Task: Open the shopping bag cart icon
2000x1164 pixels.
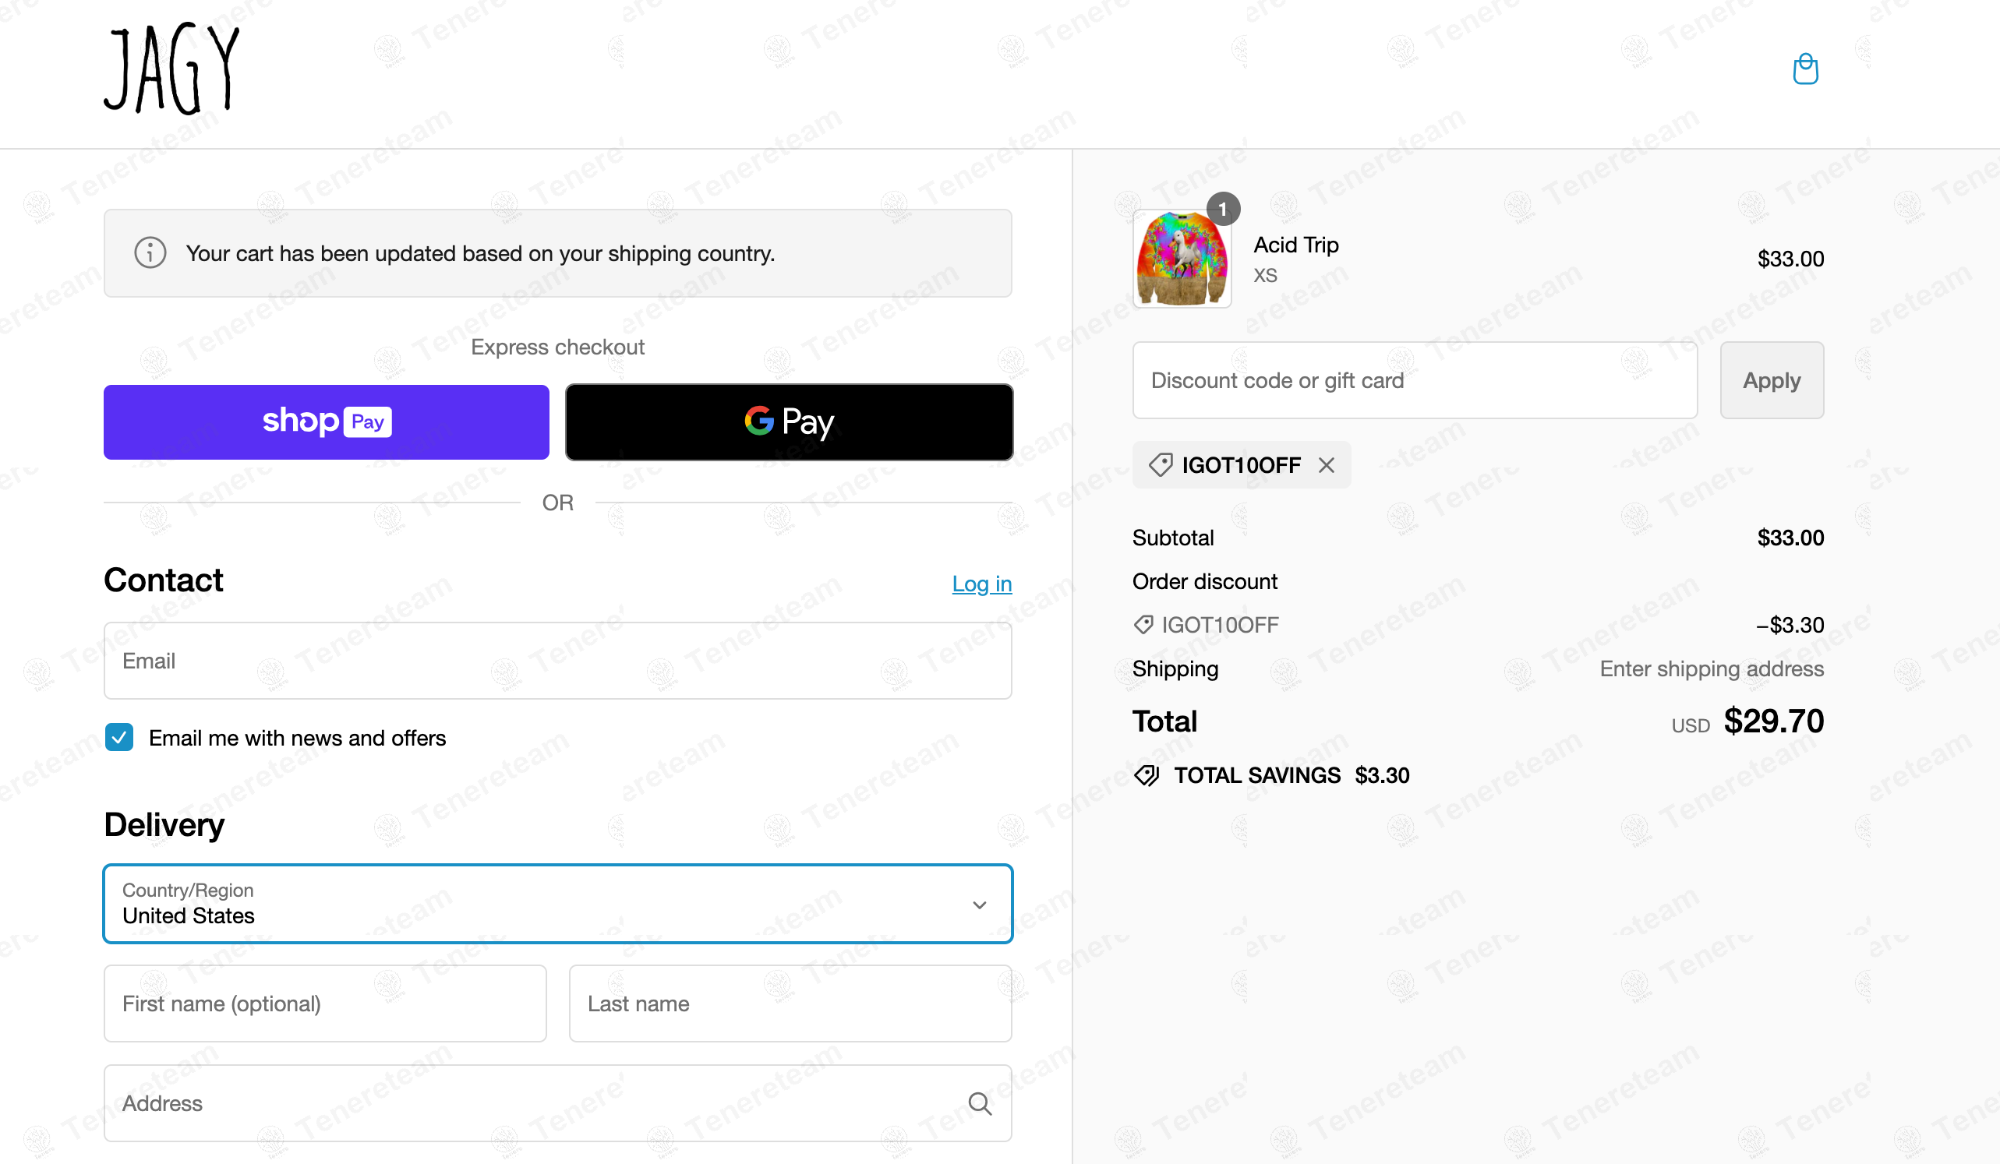Action: (1805, 69)
